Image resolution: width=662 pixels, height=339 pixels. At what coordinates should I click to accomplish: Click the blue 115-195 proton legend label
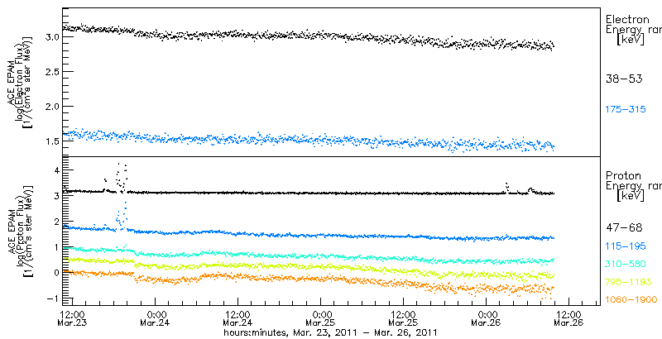point(626,246)
